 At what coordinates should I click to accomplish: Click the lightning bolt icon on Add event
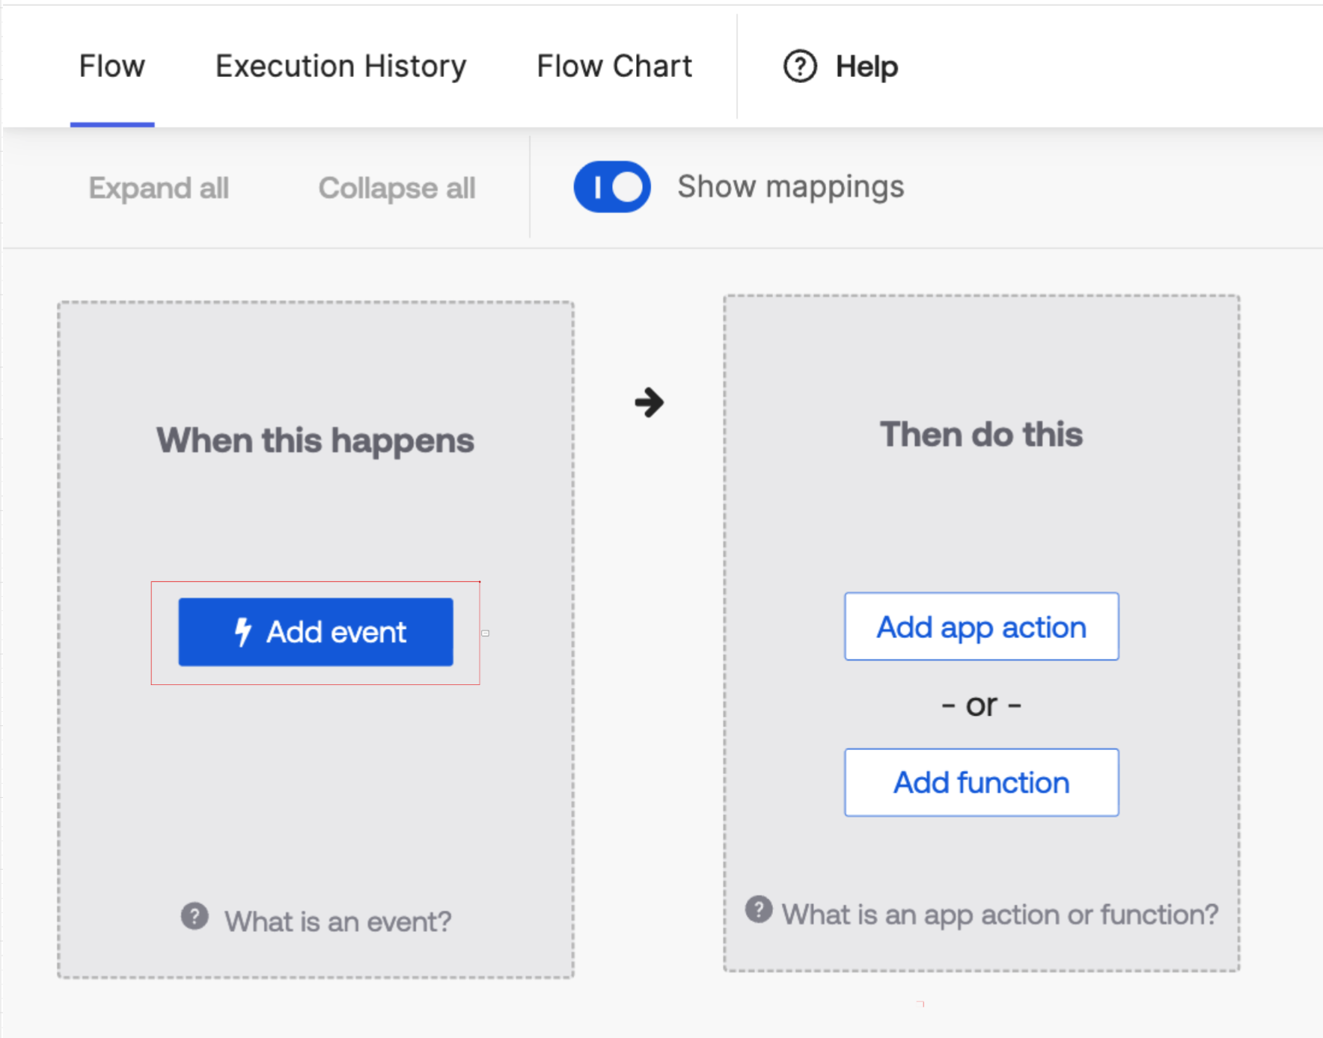(242, 632)
